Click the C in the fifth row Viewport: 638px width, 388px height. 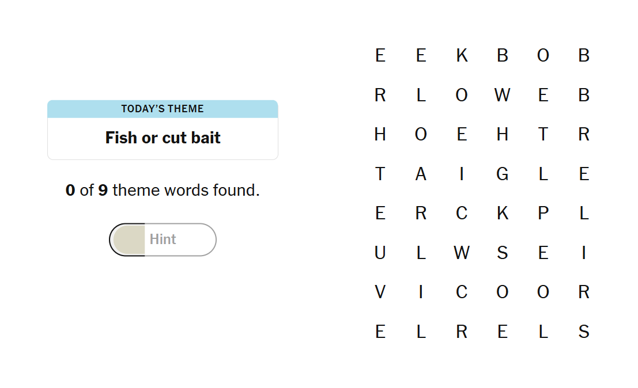(462, 213)
